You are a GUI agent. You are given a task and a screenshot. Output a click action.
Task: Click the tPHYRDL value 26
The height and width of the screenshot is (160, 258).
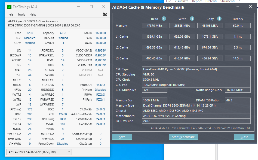click(63, 139)
